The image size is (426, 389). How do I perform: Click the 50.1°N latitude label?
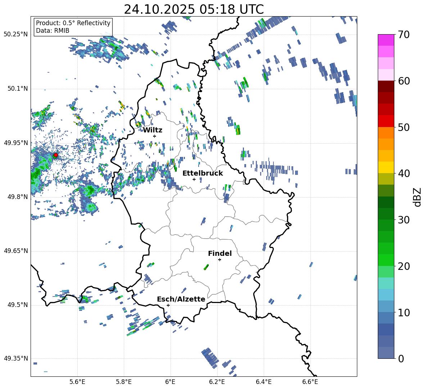(x=17, y=89)
